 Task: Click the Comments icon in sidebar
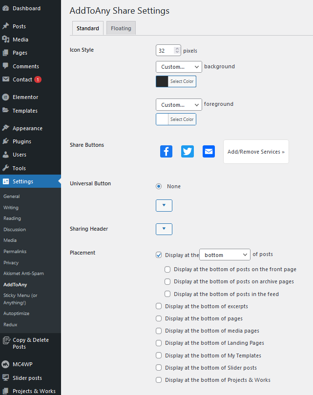pos(6,66)
